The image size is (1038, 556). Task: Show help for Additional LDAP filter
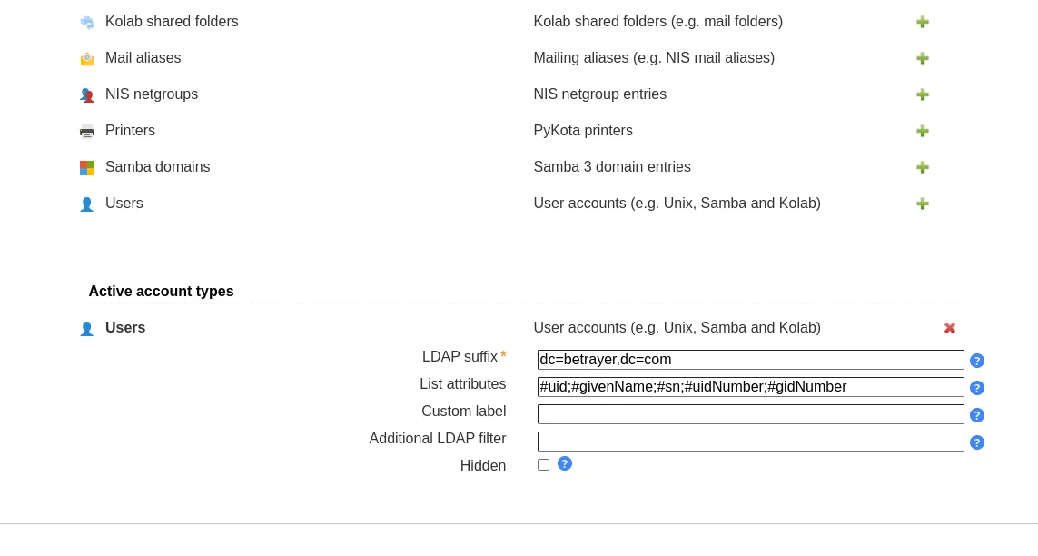click(x=976, y=442)
